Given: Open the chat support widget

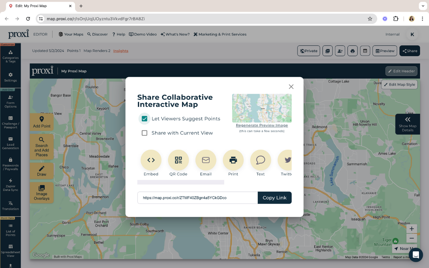Looking at the screenshot, I should pyautogui.click(x=416, y=255).
